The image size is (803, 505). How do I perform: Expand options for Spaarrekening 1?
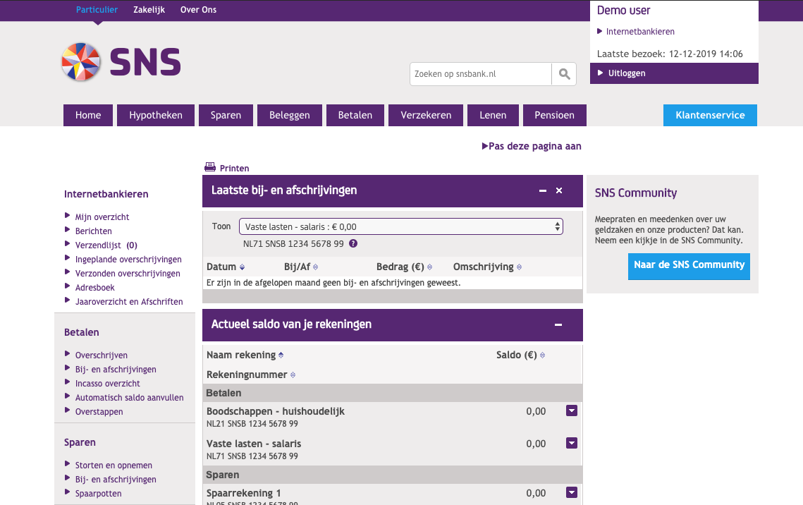[572, 492]
